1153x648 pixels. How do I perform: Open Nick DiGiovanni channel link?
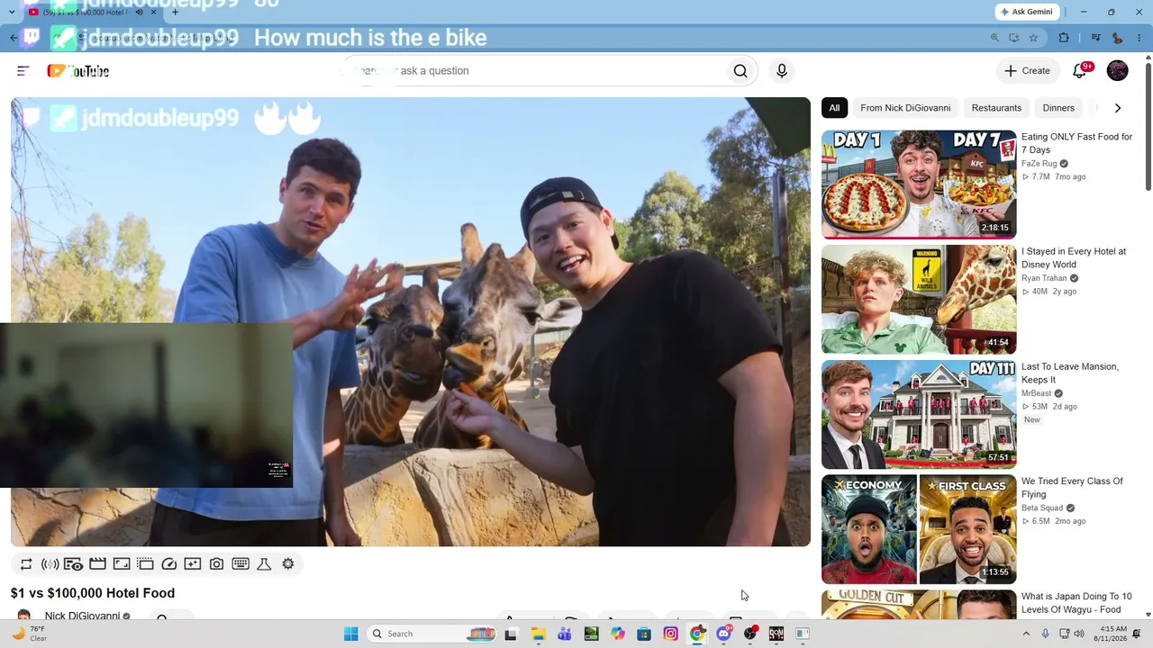coord(82,616)
